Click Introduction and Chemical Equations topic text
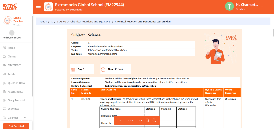This screenshot has height=130, width=274. (x=107, y=50)
